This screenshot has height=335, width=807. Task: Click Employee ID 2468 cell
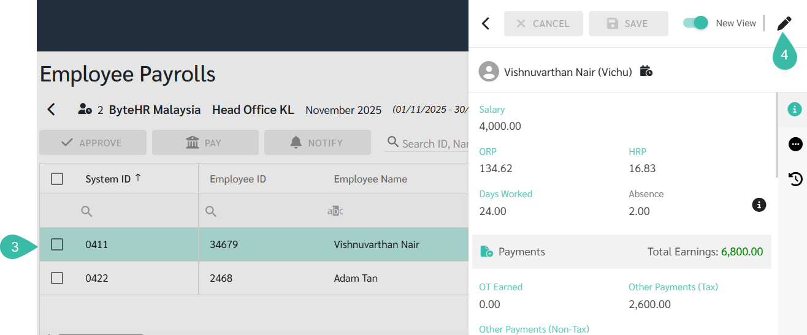click(221, 278)
